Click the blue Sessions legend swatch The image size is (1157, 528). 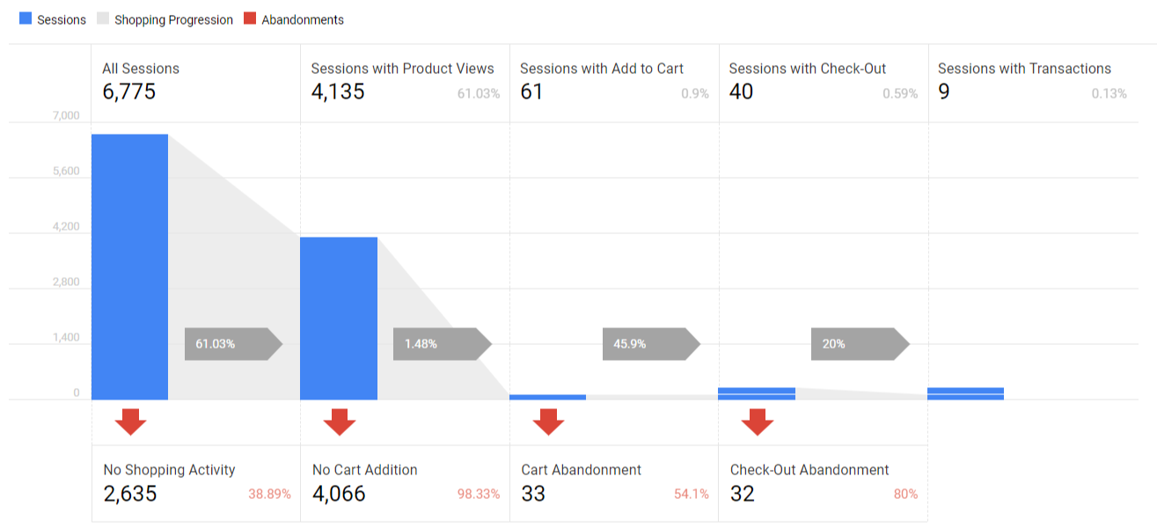(26, 19)
